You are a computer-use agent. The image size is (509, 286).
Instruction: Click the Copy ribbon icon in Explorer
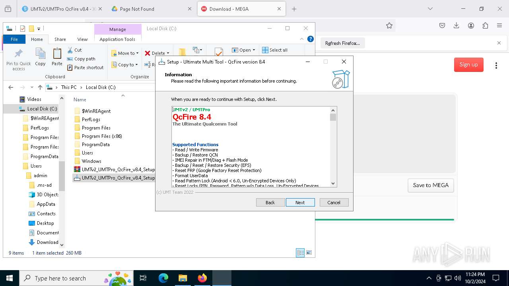[40, 57]
